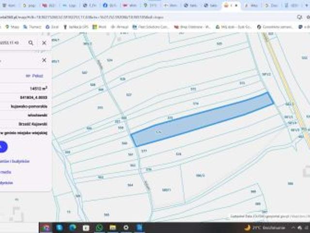Open WhatsApp from the taskbar
The width and height of the screenshot is (310, 233).
[x=99, y=227]
